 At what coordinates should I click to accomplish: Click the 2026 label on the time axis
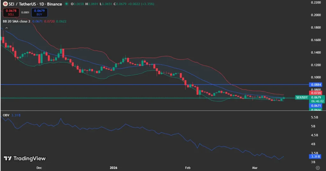[x=114, y=168]
